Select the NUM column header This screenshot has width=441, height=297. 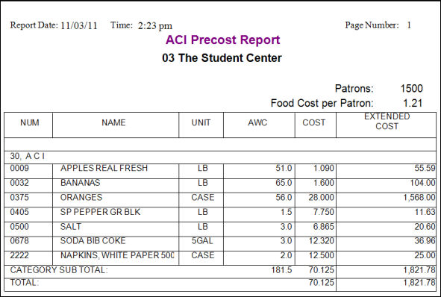pos(30,122)
